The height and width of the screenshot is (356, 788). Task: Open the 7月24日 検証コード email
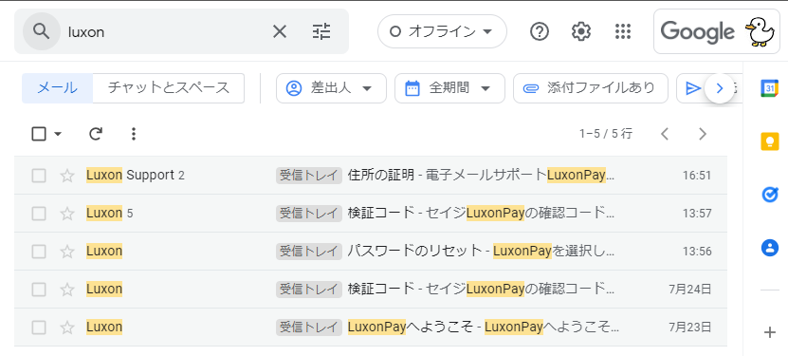point(371,290)
